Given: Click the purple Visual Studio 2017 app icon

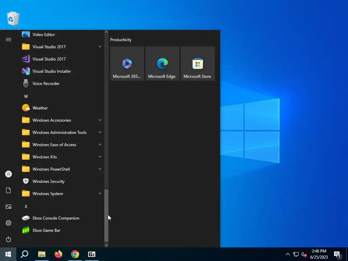Looking at the screenshot, I should point(26,59).
